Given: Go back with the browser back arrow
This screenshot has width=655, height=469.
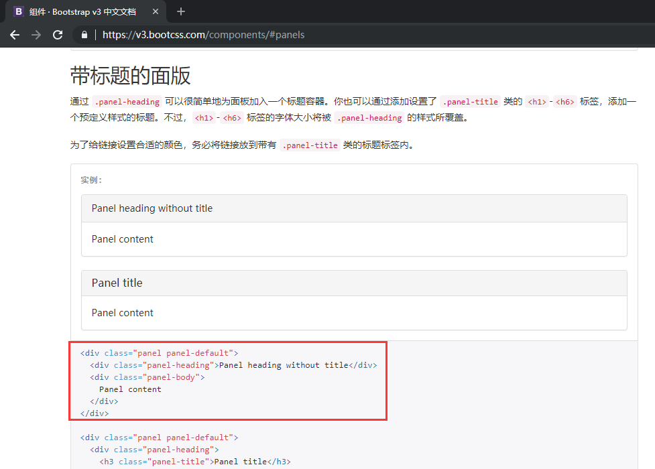Looking at the screenshot, I should [x=15, y=35].
